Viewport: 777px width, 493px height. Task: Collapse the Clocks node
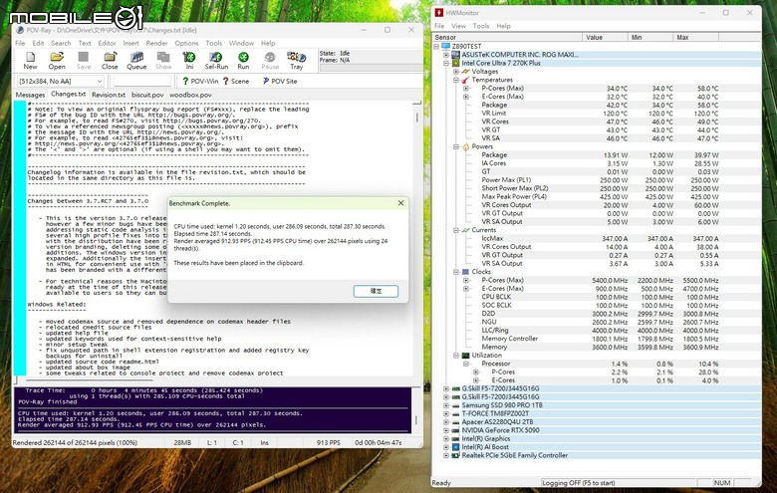(456, 272)
